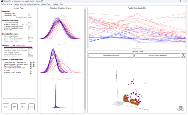The image size is (188, 115).
Task: Click Draw the Latest Generation button
Action: 157,56
